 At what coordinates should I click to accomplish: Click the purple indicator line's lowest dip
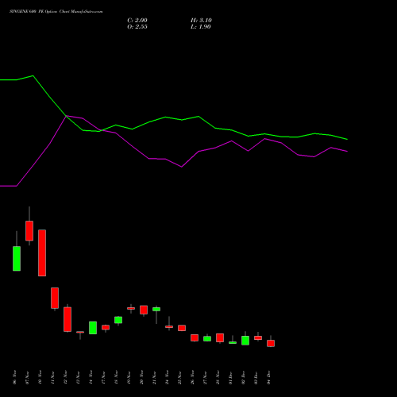point(182,167)
